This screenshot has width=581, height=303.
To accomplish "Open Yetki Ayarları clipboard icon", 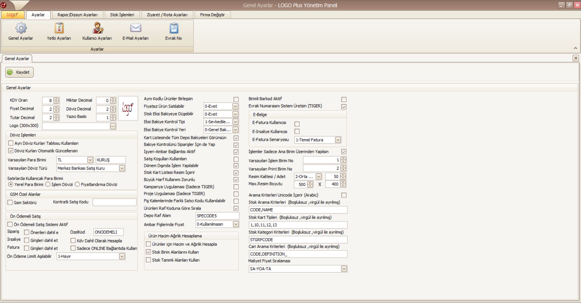I will click(59, 28).
